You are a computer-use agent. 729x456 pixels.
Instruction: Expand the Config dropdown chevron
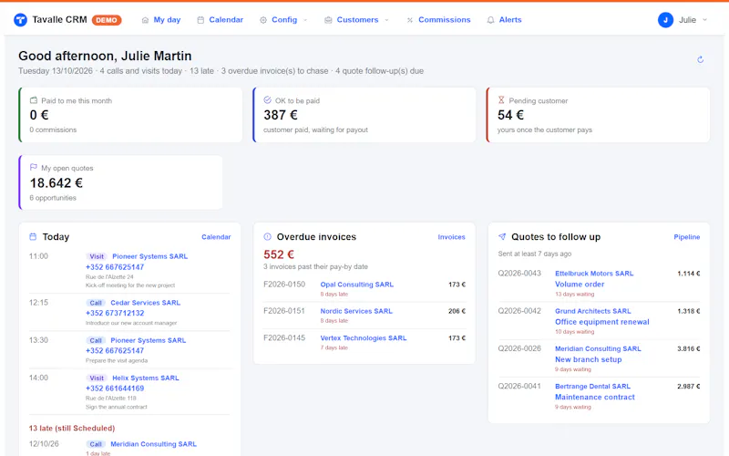pyautogui.click(x=305, y=20)
